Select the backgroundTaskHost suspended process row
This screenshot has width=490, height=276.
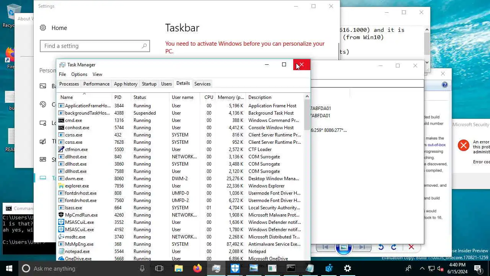[x=180, y=113]
